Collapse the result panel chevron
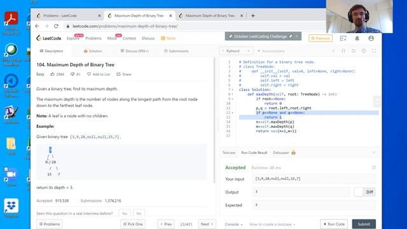The width and height of the screenshot is (407, 229). [374, 153]
